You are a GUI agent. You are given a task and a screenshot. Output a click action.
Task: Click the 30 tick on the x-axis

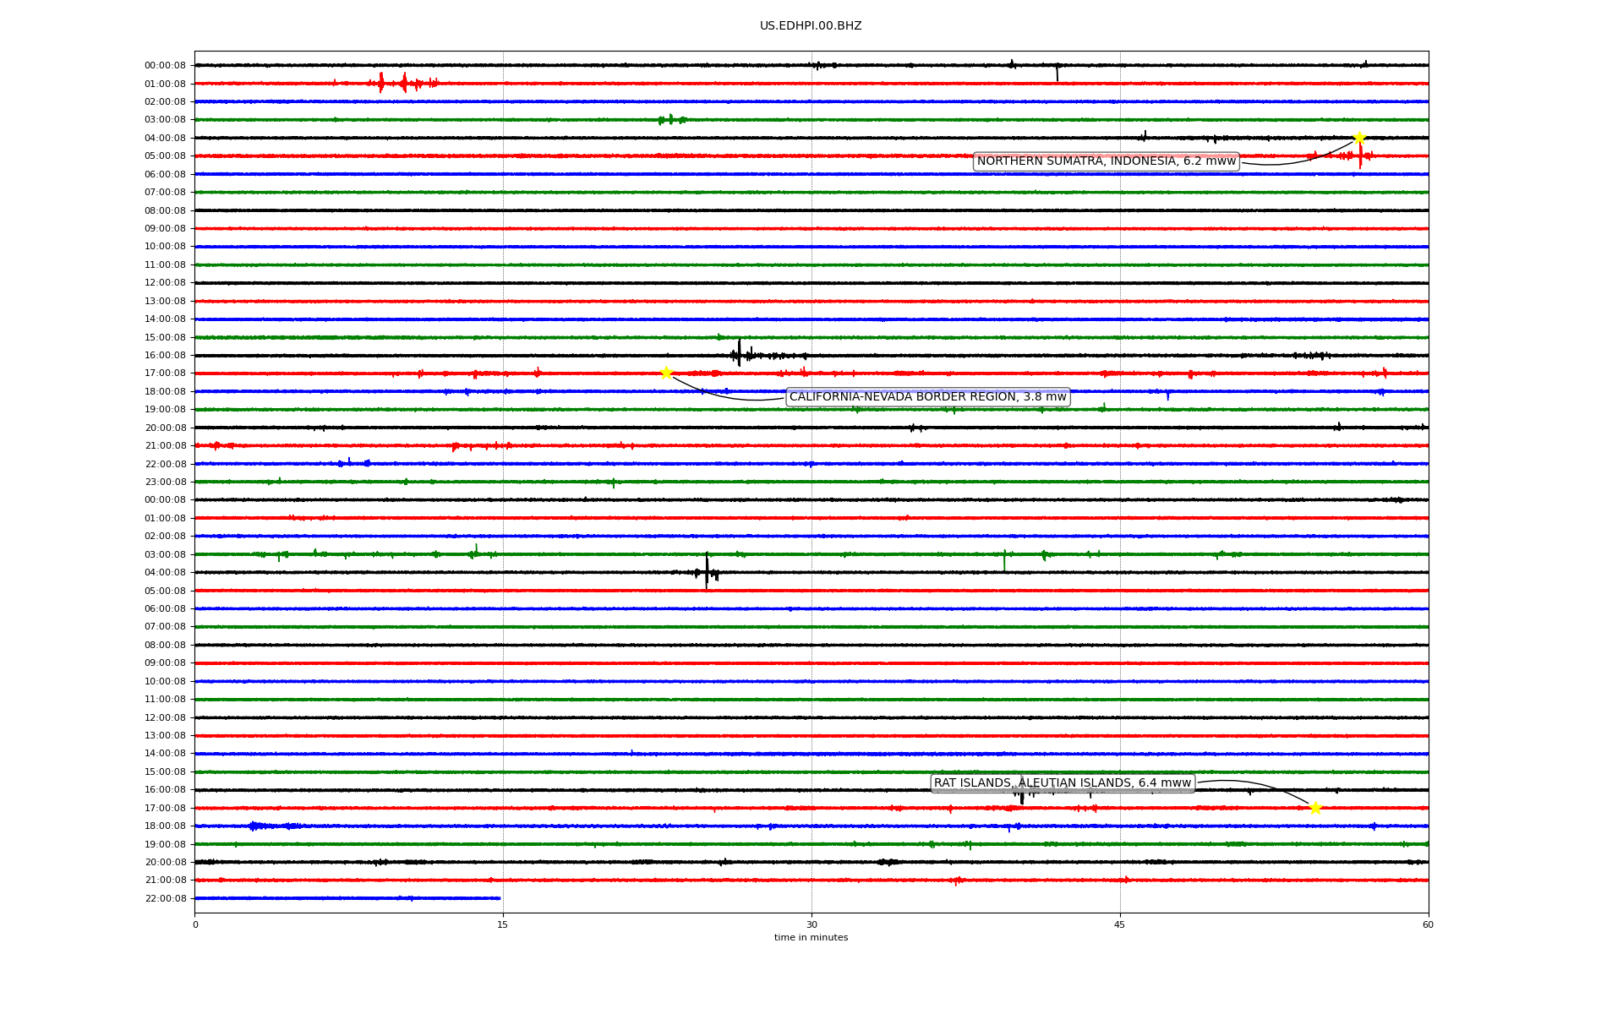(x=811, y=924)
